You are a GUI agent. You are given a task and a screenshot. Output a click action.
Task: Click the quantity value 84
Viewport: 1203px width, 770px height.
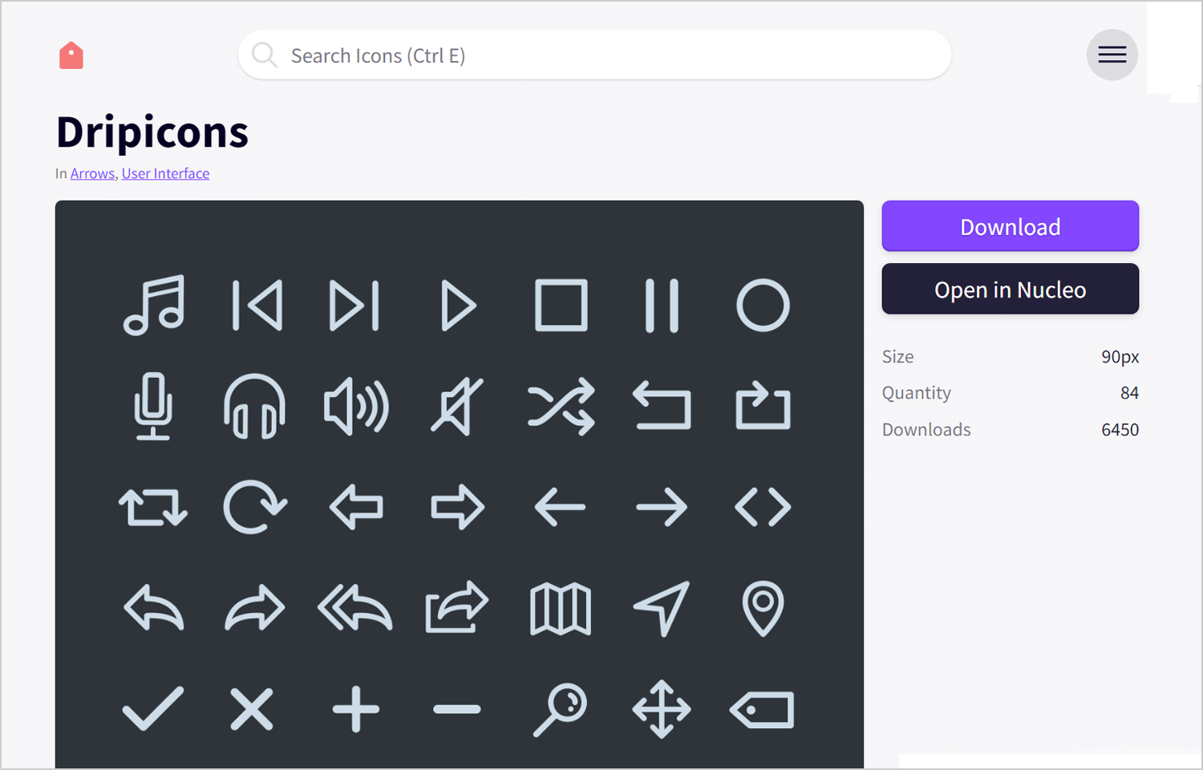pyautogui.click(x=1129, y=393)
